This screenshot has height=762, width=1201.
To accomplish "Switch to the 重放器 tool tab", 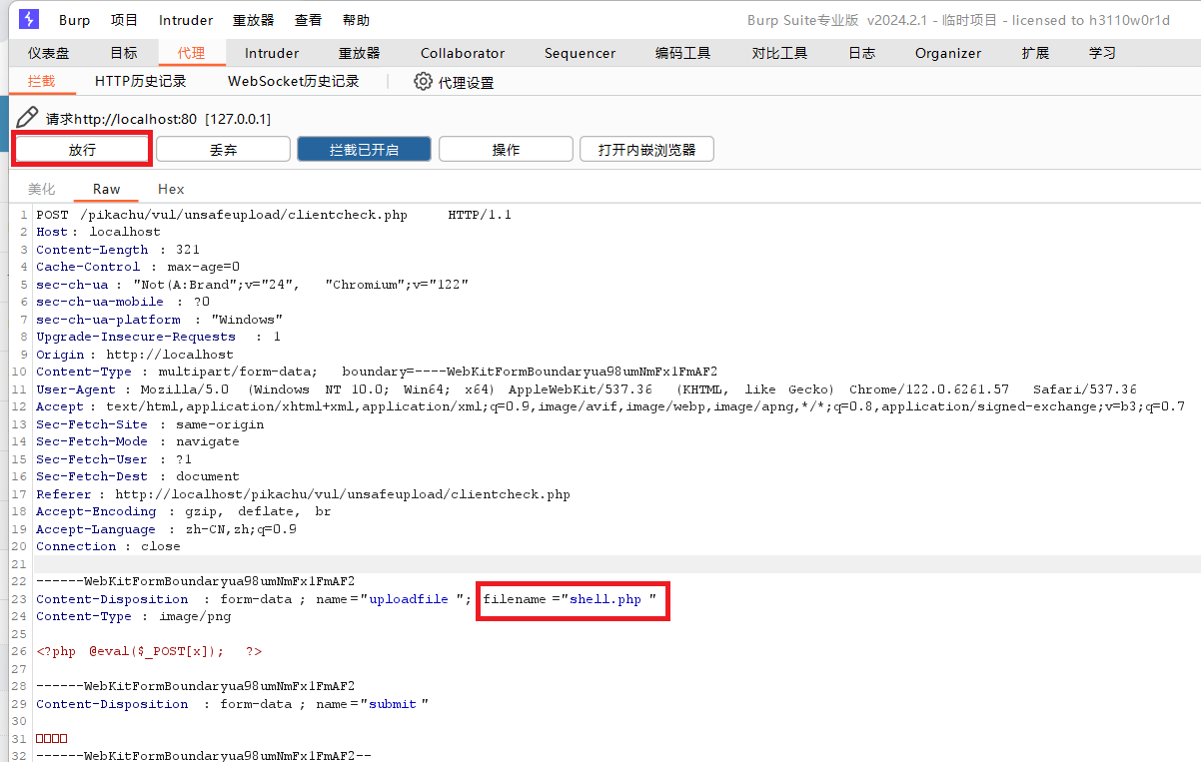I will tap(359, 53).
